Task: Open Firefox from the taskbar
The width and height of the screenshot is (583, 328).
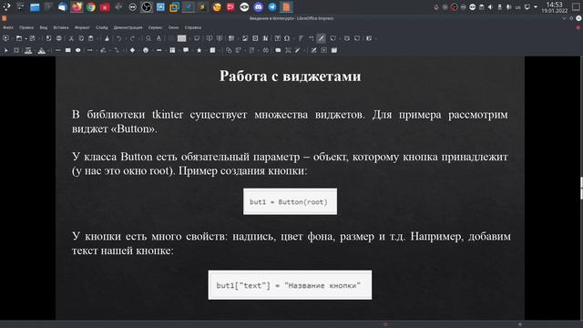Action: pyautogui.click(x=77, y=7)
